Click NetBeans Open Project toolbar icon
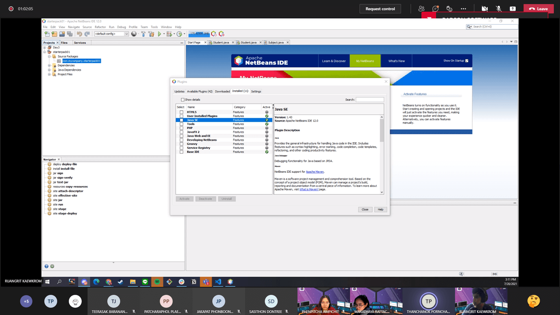 62,34
